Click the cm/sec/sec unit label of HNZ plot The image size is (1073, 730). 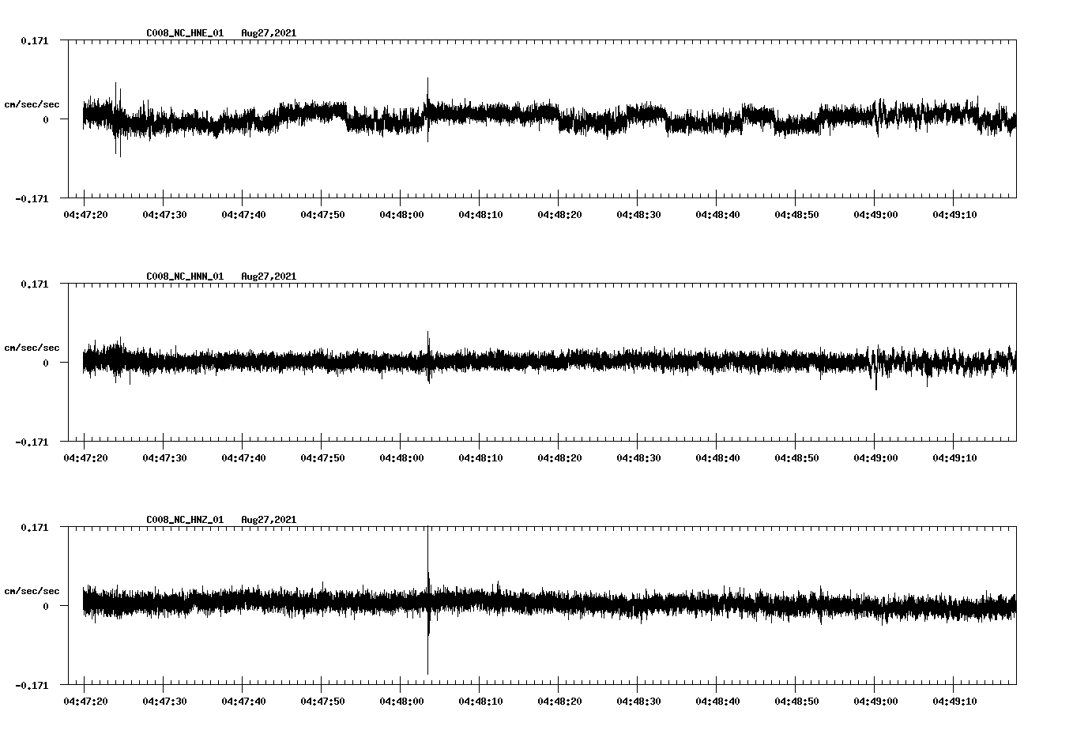[x=32, y=591]
